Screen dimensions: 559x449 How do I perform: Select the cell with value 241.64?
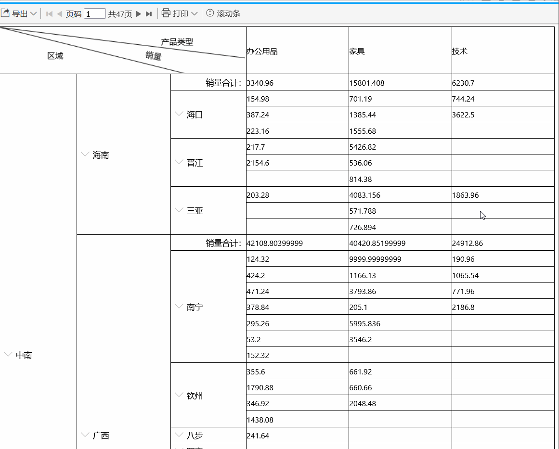point(298,436)
